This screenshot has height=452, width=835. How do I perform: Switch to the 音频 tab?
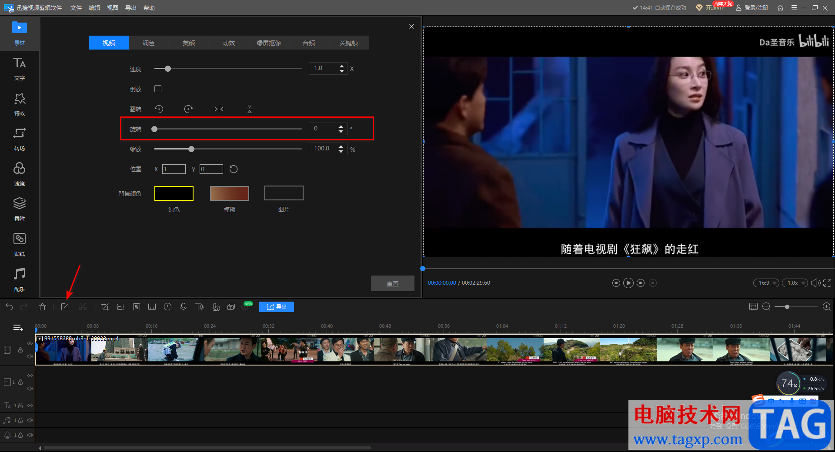[309, 43]
